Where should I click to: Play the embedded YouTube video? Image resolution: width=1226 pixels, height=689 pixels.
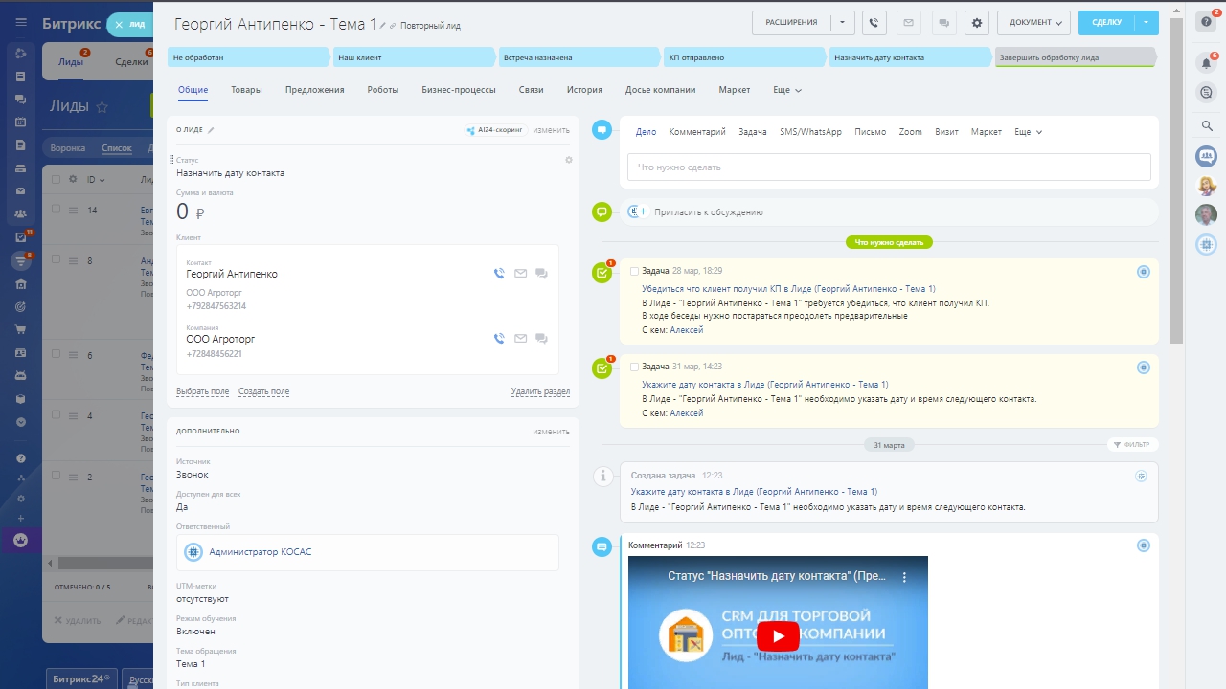click(778, 635)
